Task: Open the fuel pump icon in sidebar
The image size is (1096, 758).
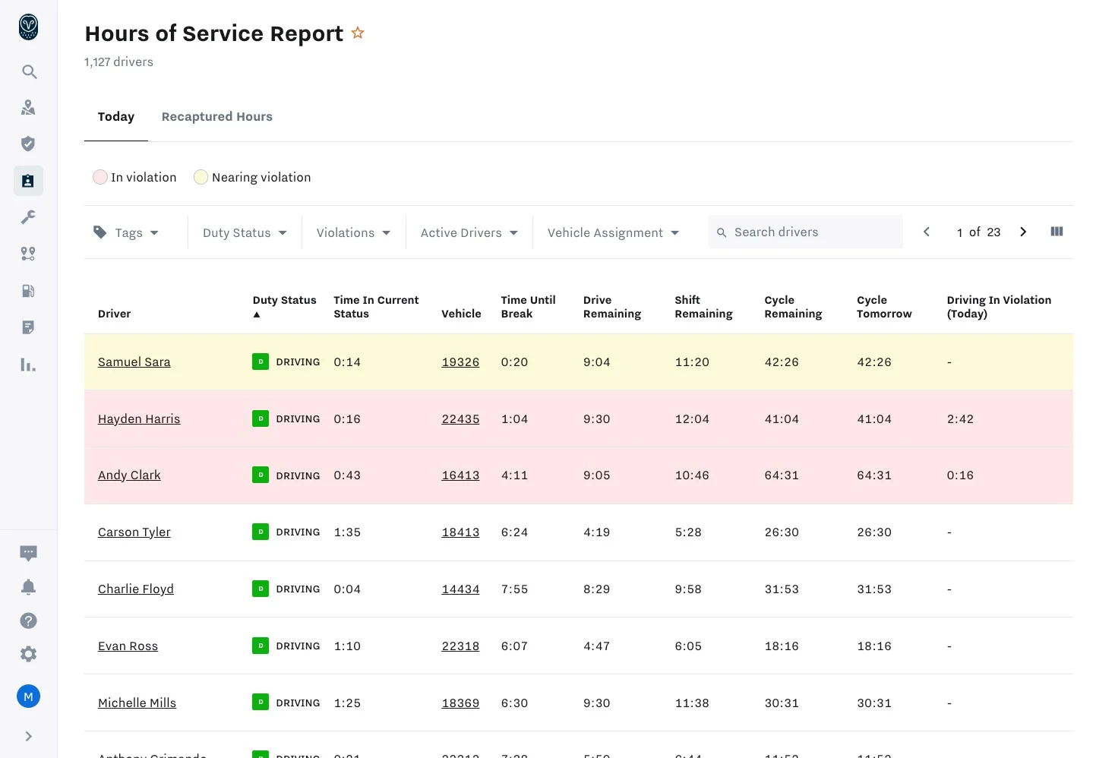Action: [x=28, y=291]
